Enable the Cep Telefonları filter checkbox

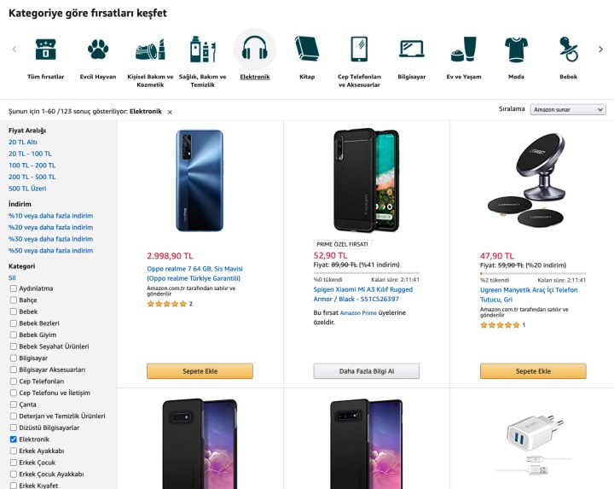(13, 381)
